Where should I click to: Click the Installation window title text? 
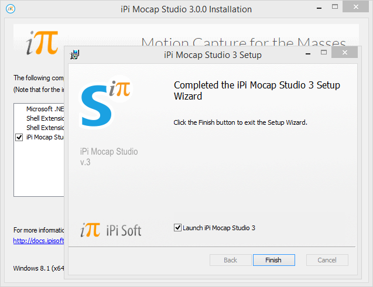186,9
